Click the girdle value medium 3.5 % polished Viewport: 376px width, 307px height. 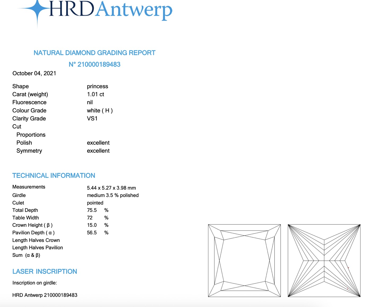pyautogui.click(x=113, y=195)
